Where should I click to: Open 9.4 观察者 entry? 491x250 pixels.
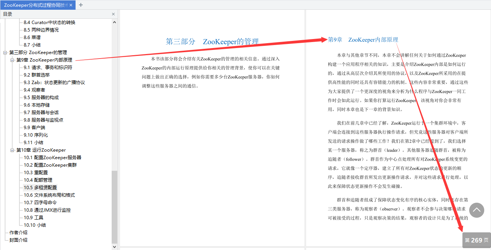click(34, 90)
